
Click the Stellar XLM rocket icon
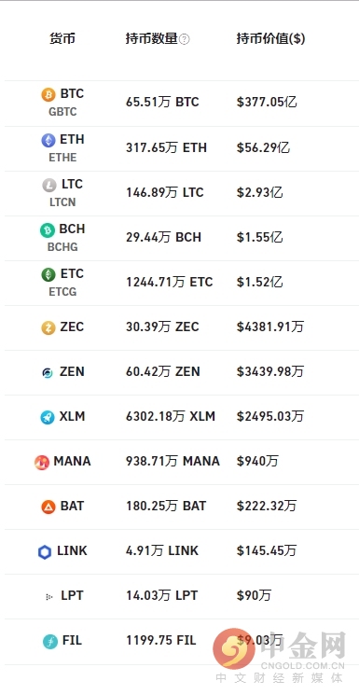tap(48, 418)
